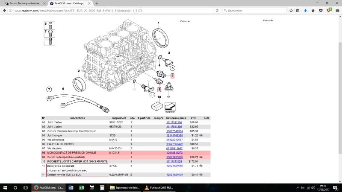Image resolution: width=342 pixels, height=192 pixels.
Task: Open the bookmarks library icon
Action: (298, 10)
